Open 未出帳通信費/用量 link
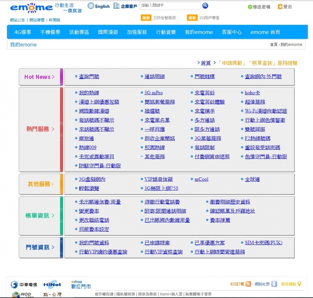The width and height of the screenshot is (313, 298). pos(100,202)
